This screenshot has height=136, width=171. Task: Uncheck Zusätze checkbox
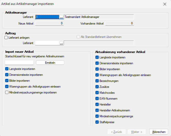point(97,87)
